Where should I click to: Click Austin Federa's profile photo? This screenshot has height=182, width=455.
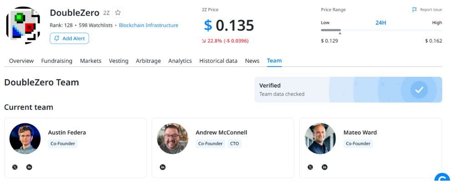25,139
